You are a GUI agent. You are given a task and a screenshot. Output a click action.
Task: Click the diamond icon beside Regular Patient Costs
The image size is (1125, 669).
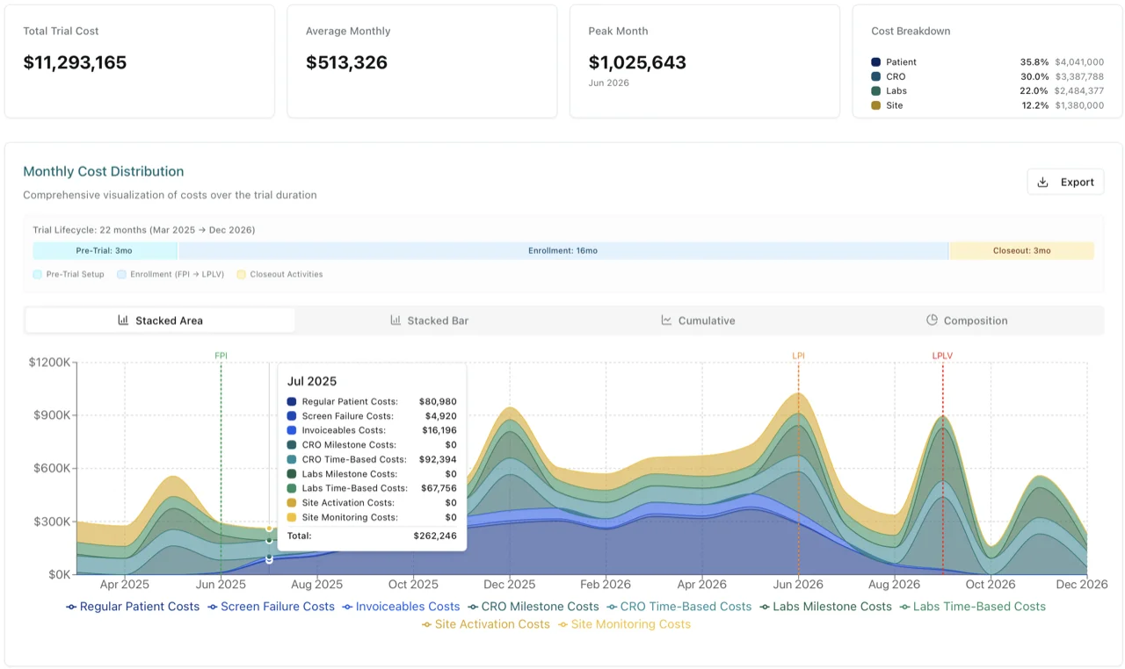pos(72,606)
